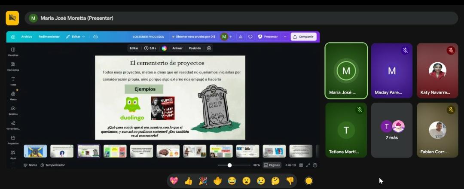464x189 pixels.
Task: Open the 5.0 s duration selector
Action: tap(150, 48)
